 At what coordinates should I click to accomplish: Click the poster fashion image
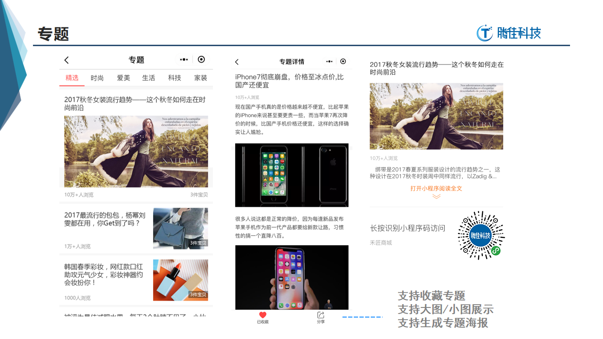click(436, 116)
